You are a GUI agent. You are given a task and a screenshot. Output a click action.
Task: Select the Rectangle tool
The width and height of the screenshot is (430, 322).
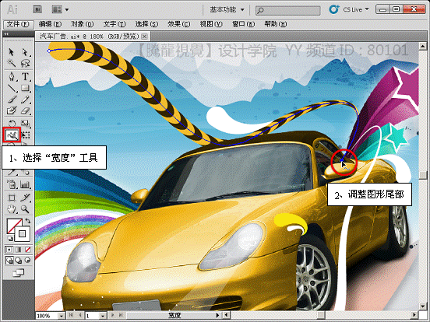tap(25, 88)
